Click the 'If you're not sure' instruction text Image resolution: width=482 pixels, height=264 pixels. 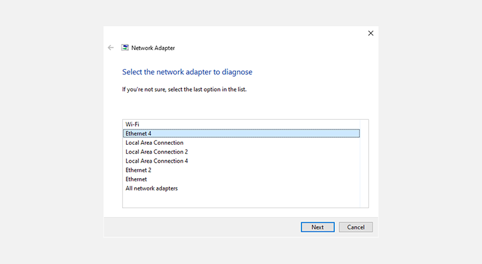tap(184, 89)
